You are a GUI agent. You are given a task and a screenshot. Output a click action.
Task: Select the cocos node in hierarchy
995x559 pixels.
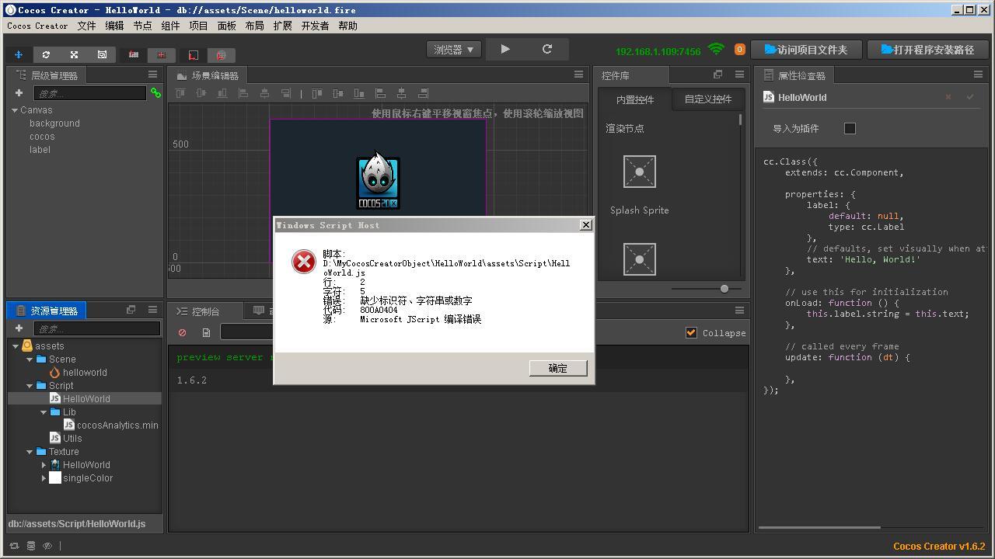[x=42, y=137]
